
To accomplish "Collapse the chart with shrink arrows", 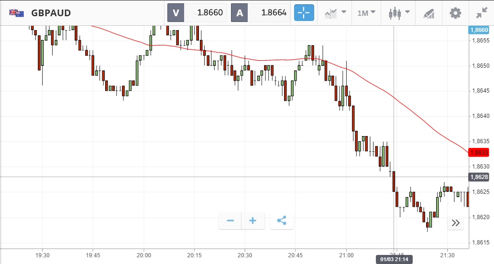I will (x=482, y=13).
